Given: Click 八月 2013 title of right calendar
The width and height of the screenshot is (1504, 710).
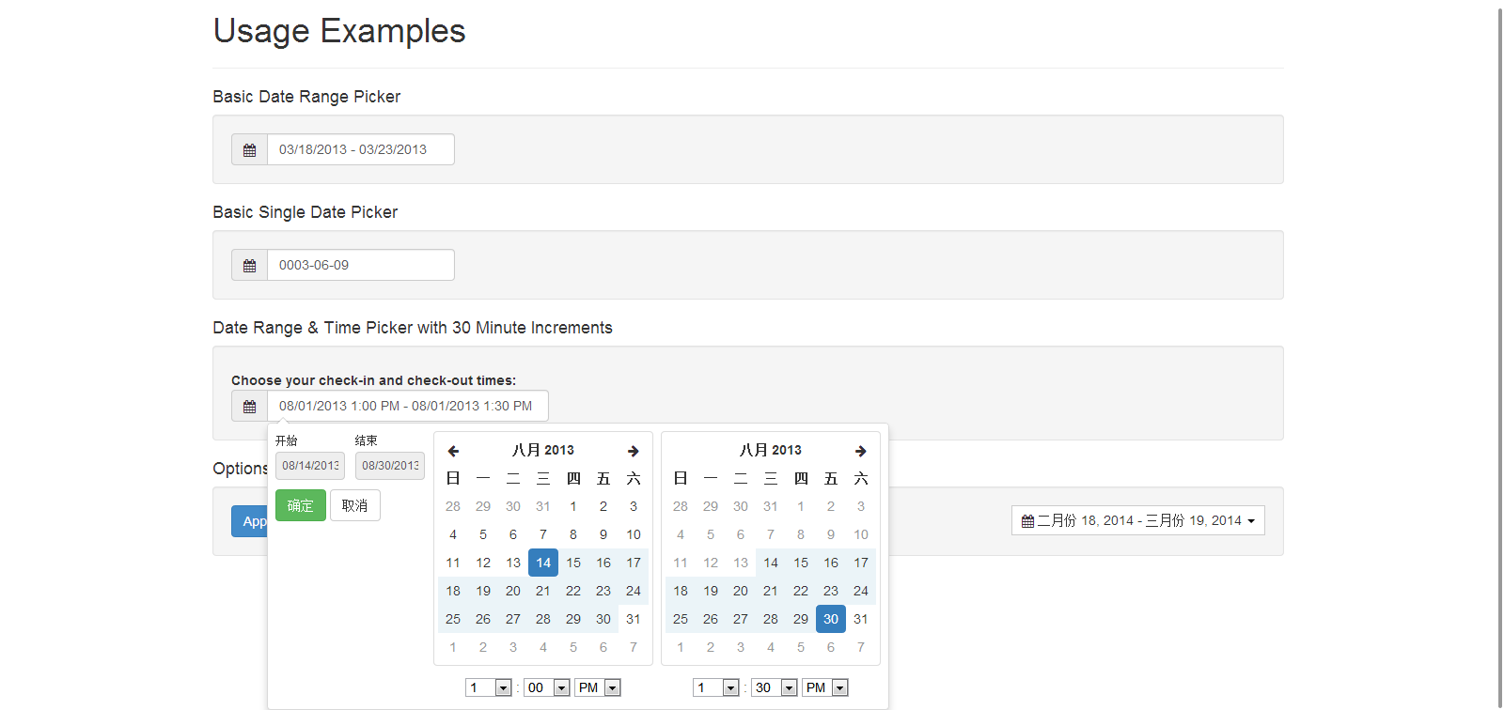Looking at the screenshot, I should pos(771,450).
